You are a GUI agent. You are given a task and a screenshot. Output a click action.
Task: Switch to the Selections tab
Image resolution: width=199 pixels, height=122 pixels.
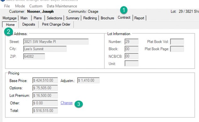coord(54,18)
